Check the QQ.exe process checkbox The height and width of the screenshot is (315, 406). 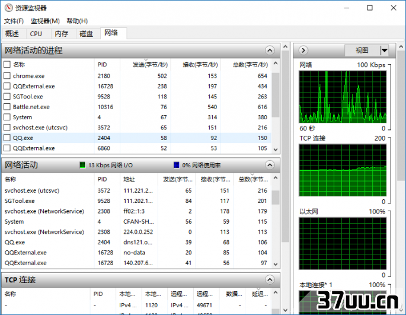(7, 138)
